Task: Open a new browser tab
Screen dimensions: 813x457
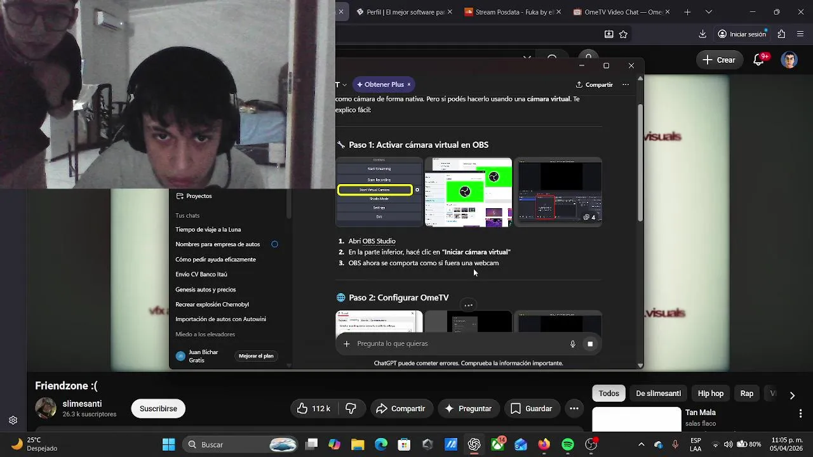Action: [687, 12]
